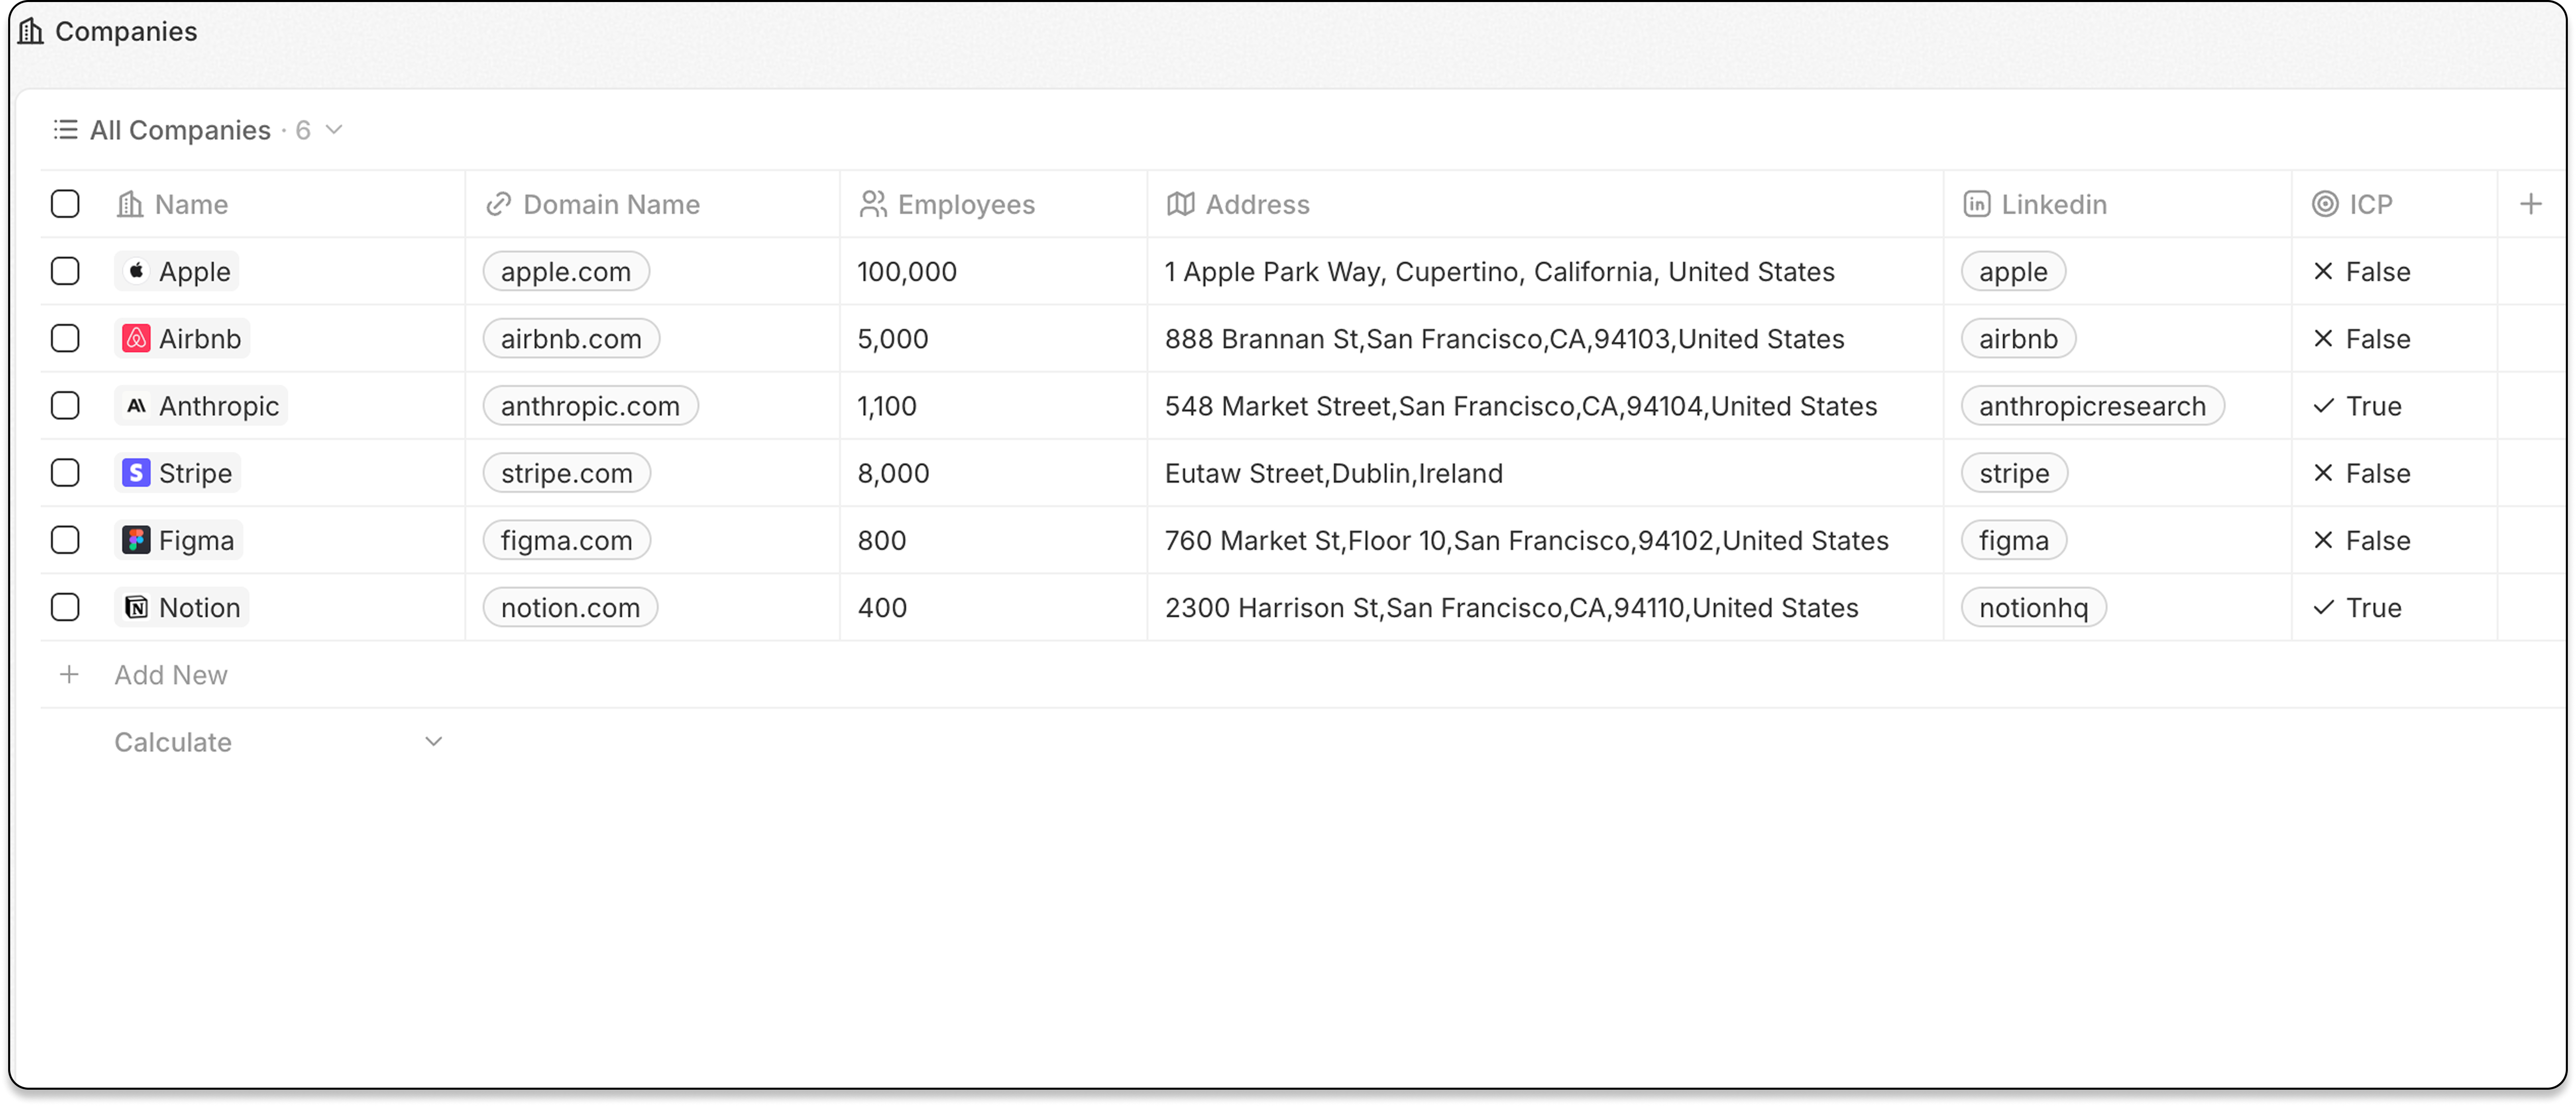The height and width of the screenshot is (1106, 2576).
Task: Expand the All Companies view dropdown chevron
Action: pyautogui.click(x=335, y=130)
